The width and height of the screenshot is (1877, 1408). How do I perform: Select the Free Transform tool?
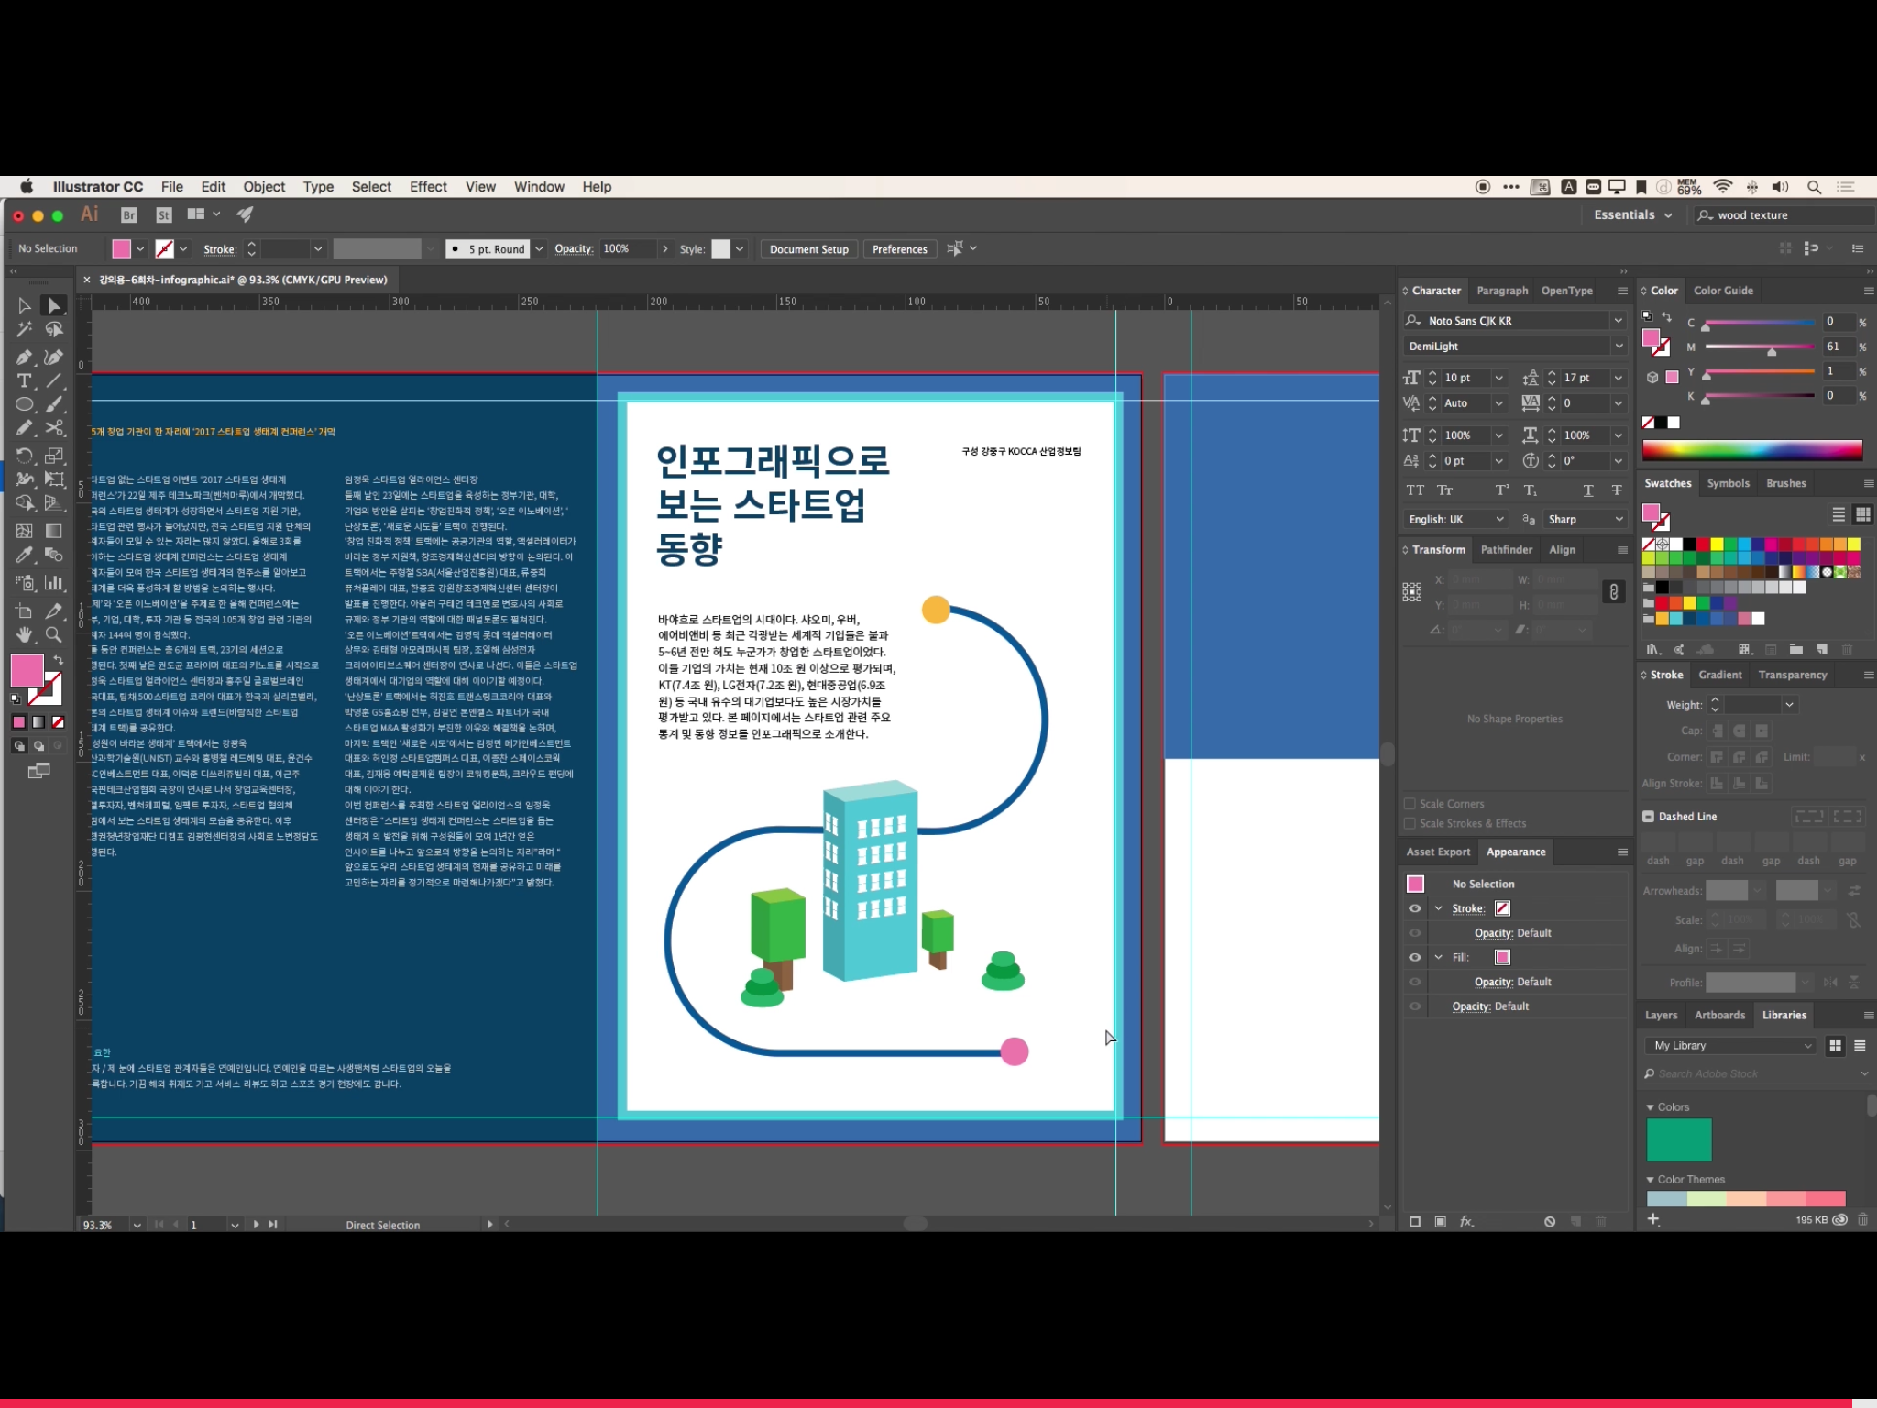(x=54, y=479)
